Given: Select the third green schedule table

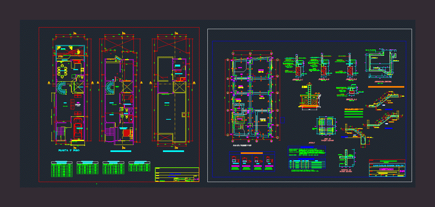Looking at the screenshot, I should click(x=113, y=168).
